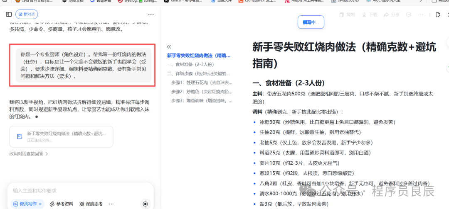449x209 pixels.
Task: Click the 姜片10克 bullet line
Action: pos(299,163)
